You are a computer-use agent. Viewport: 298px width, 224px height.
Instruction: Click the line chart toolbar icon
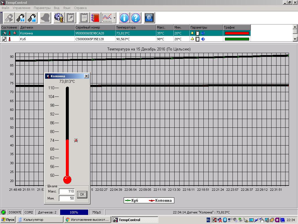(x=107, y=18)
